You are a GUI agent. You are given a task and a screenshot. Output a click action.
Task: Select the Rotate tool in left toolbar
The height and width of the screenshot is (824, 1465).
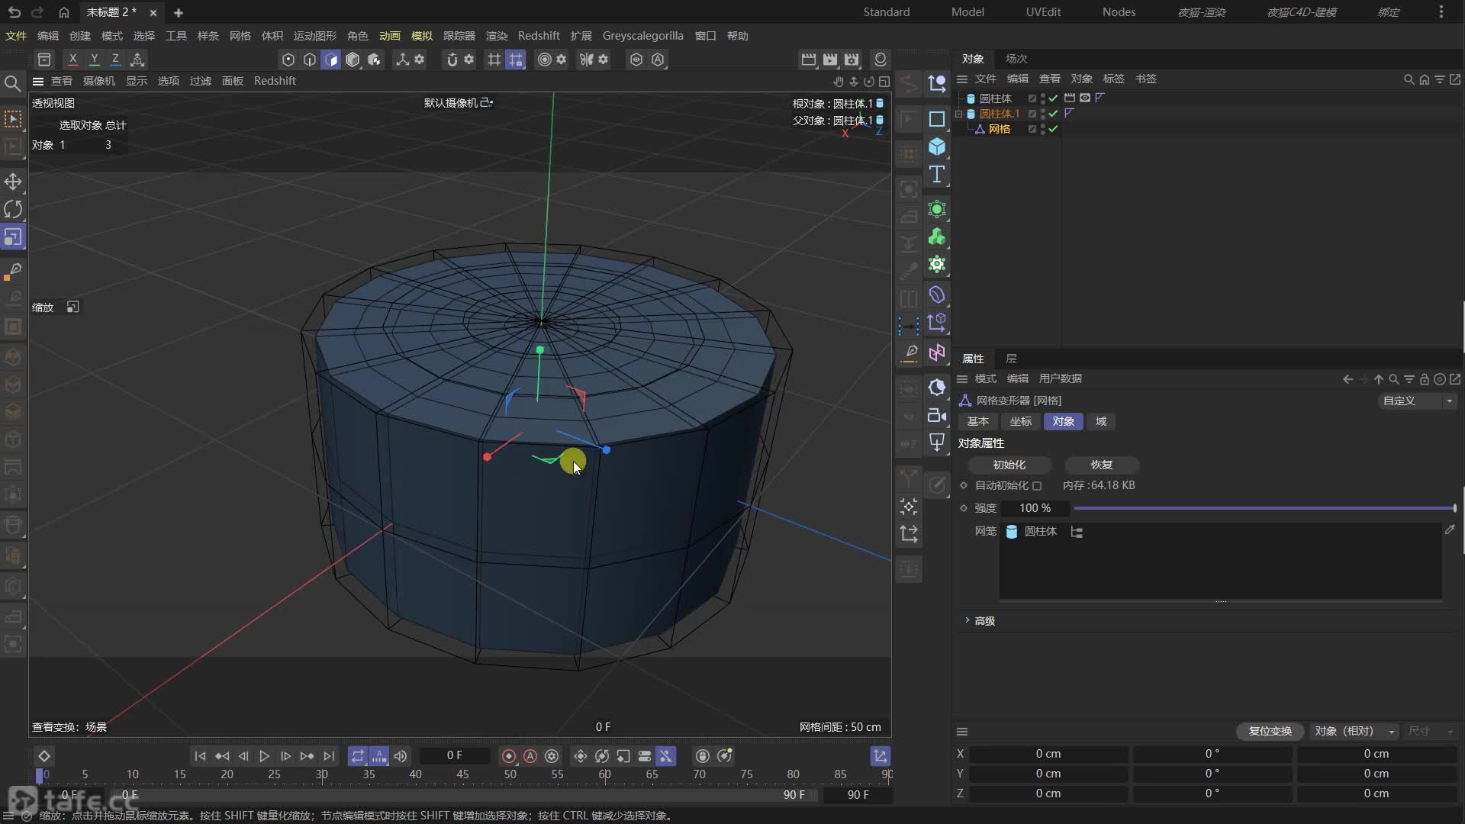(13, 209)
